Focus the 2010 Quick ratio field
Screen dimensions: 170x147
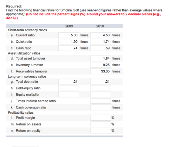[x=101, y=42]
